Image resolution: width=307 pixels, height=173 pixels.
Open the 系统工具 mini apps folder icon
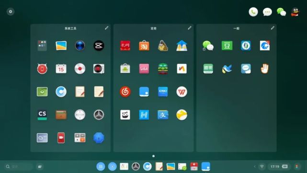42,46
